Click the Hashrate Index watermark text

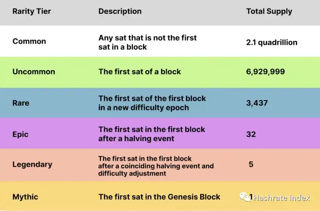(x=281, y=198)
